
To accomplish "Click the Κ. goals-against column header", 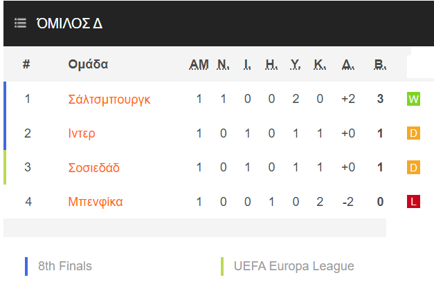I will 320,65.
